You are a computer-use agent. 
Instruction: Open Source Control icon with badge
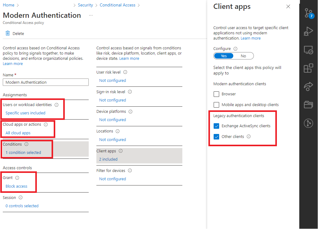coord(308,13)
